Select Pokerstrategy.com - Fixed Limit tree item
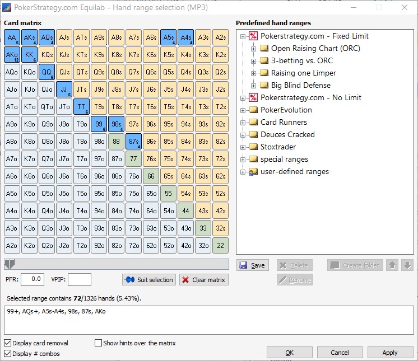This screenshot has height=361, width=418. point(314,36)
